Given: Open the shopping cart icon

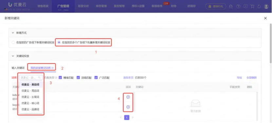Looking at the screenshot, I should [x=252, y=7].
